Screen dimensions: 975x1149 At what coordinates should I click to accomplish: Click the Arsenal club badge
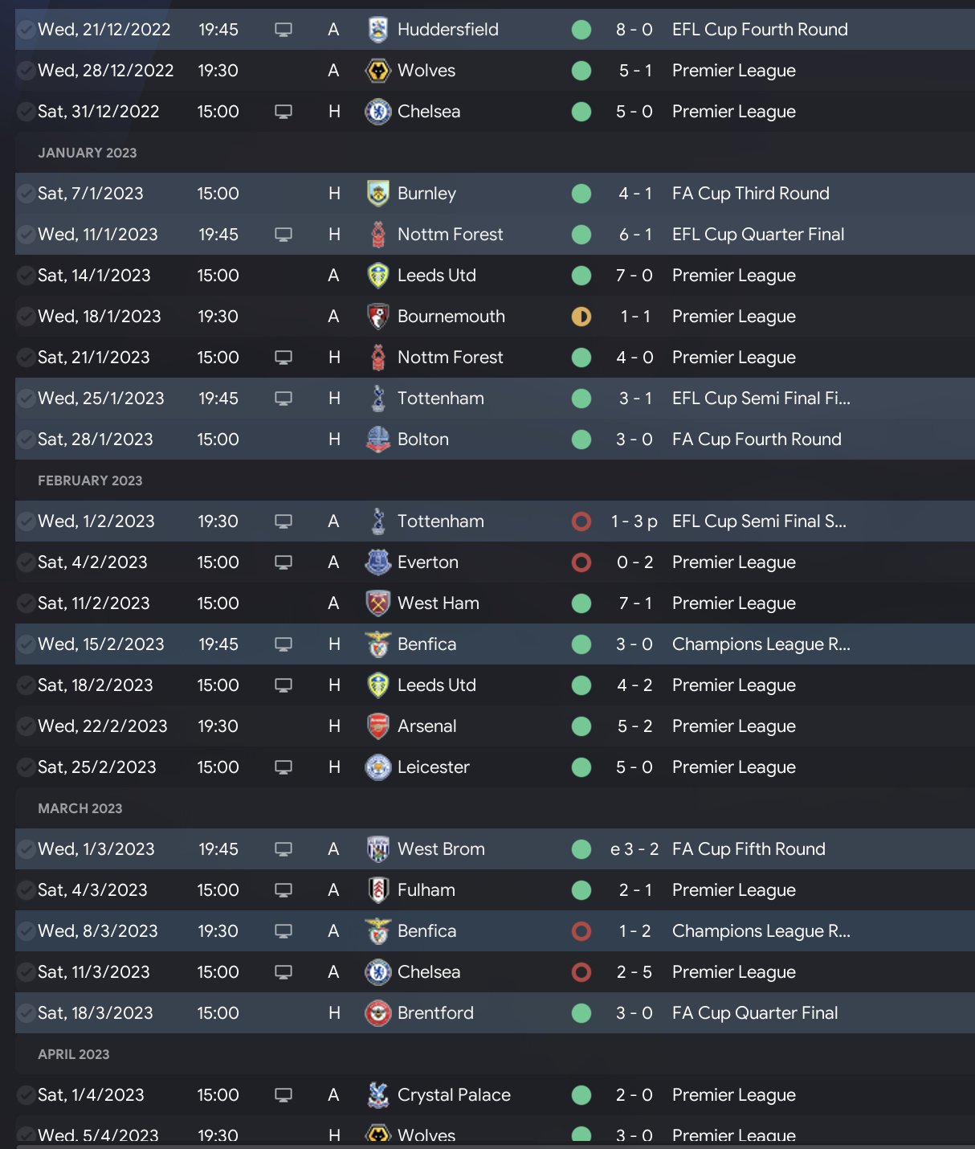click(377, 726)
